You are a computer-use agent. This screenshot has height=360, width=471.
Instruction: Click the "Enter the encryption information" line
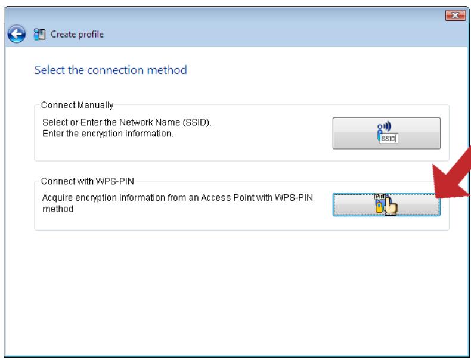click(x=108, y=134)
